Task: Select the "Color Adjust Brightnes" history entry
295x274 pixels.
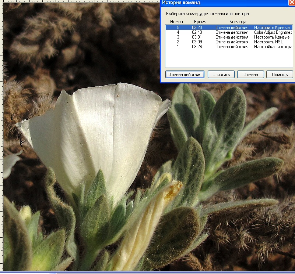Action: click(x=273, y=32)
